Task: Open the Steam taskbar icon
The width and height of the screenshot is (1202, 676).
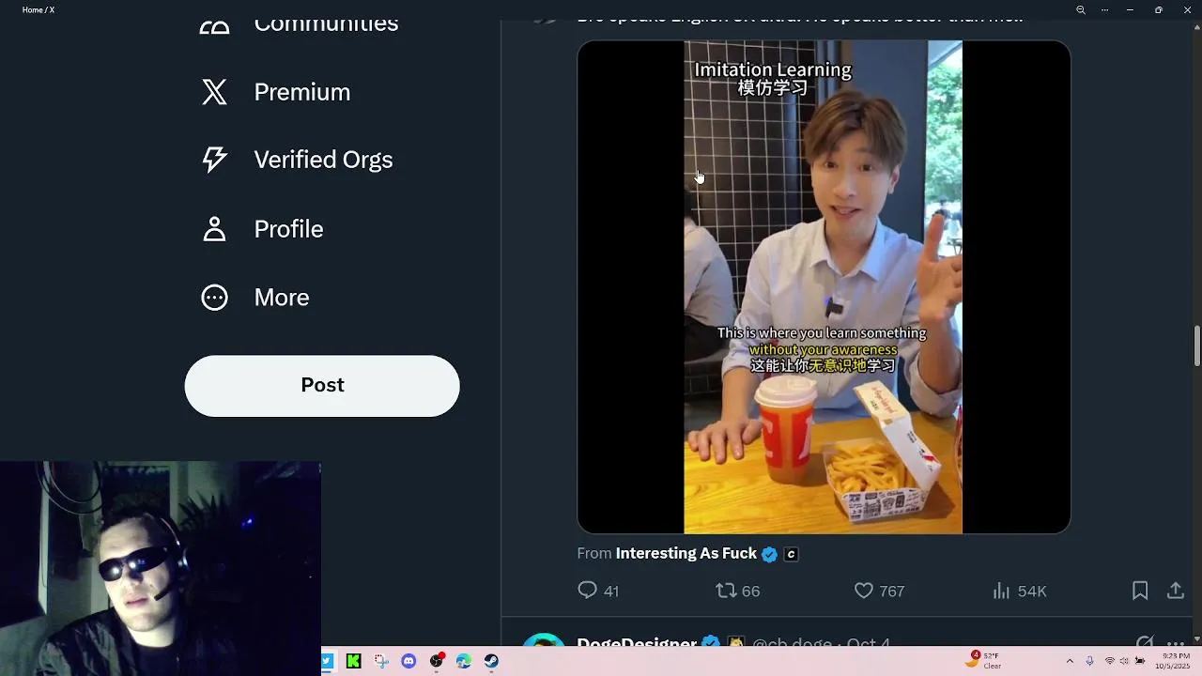Action: click(491, 661)
